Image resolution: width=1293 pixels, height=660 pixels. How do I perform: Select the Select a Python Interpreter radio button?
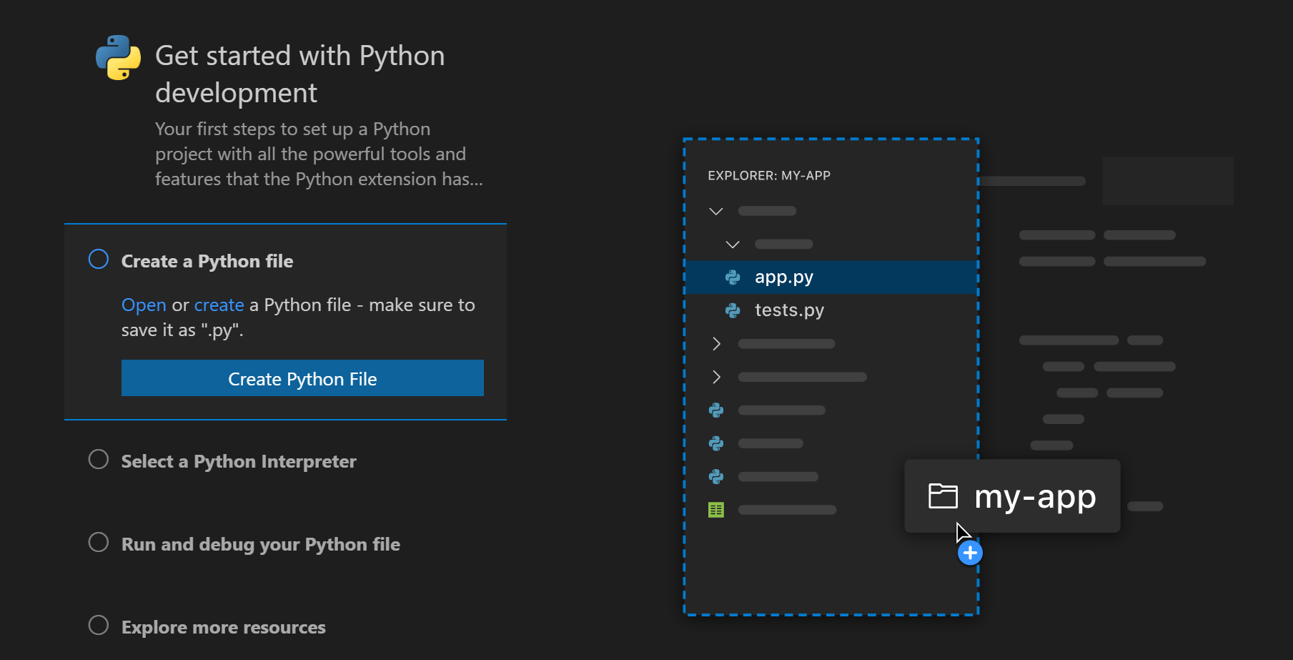[98, 460]
